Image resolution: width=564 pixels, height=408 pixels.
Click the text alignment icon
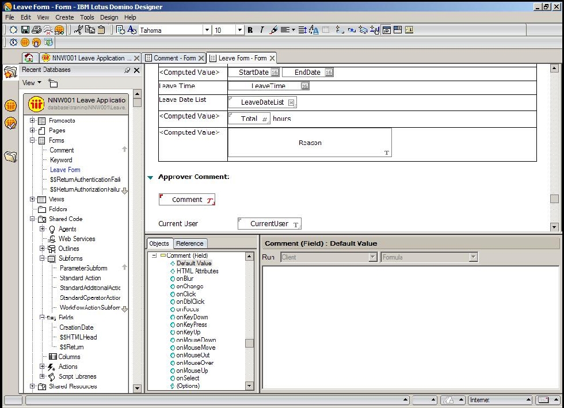tap(285, 30)
